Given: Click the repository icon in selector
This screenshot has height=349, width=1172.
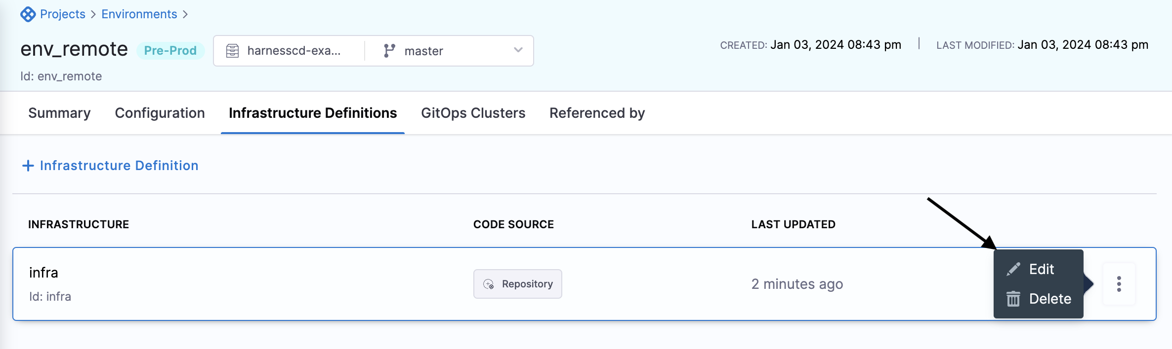Looking at the screenshot, I should (x=232, y=51).
